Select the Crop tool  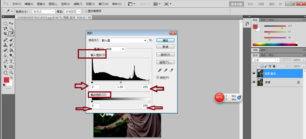point(6,34)
